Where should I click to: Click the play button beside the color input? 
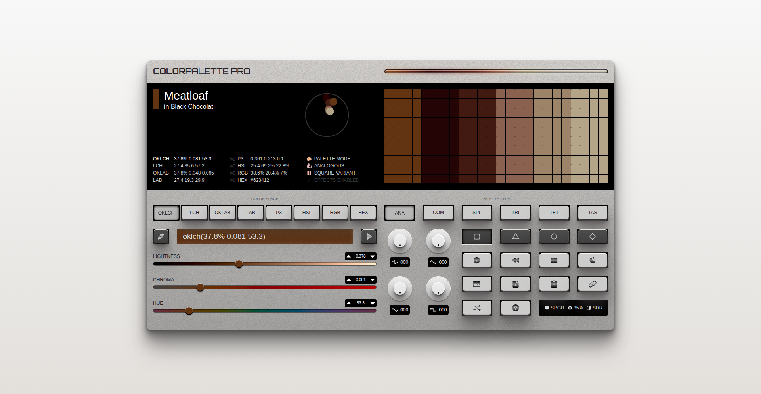(369, 236)
